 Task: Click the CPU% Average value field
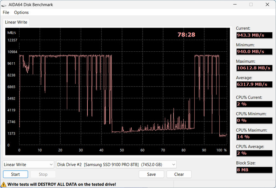pyautogui.click(x=254, y=153)
